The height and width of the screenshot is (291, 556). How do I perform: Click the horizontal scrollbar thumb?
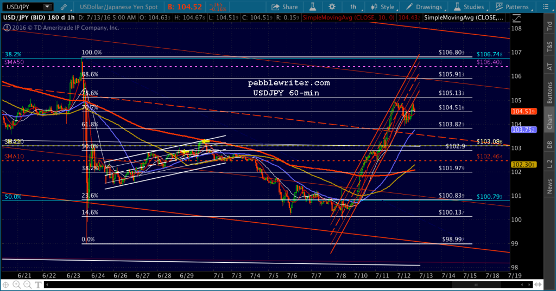pyautogui.click(x=476, y=284)
